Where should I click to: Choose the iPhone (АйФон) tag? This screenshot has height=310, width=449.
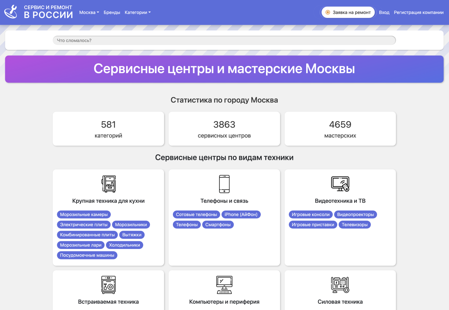pos(241,214)
